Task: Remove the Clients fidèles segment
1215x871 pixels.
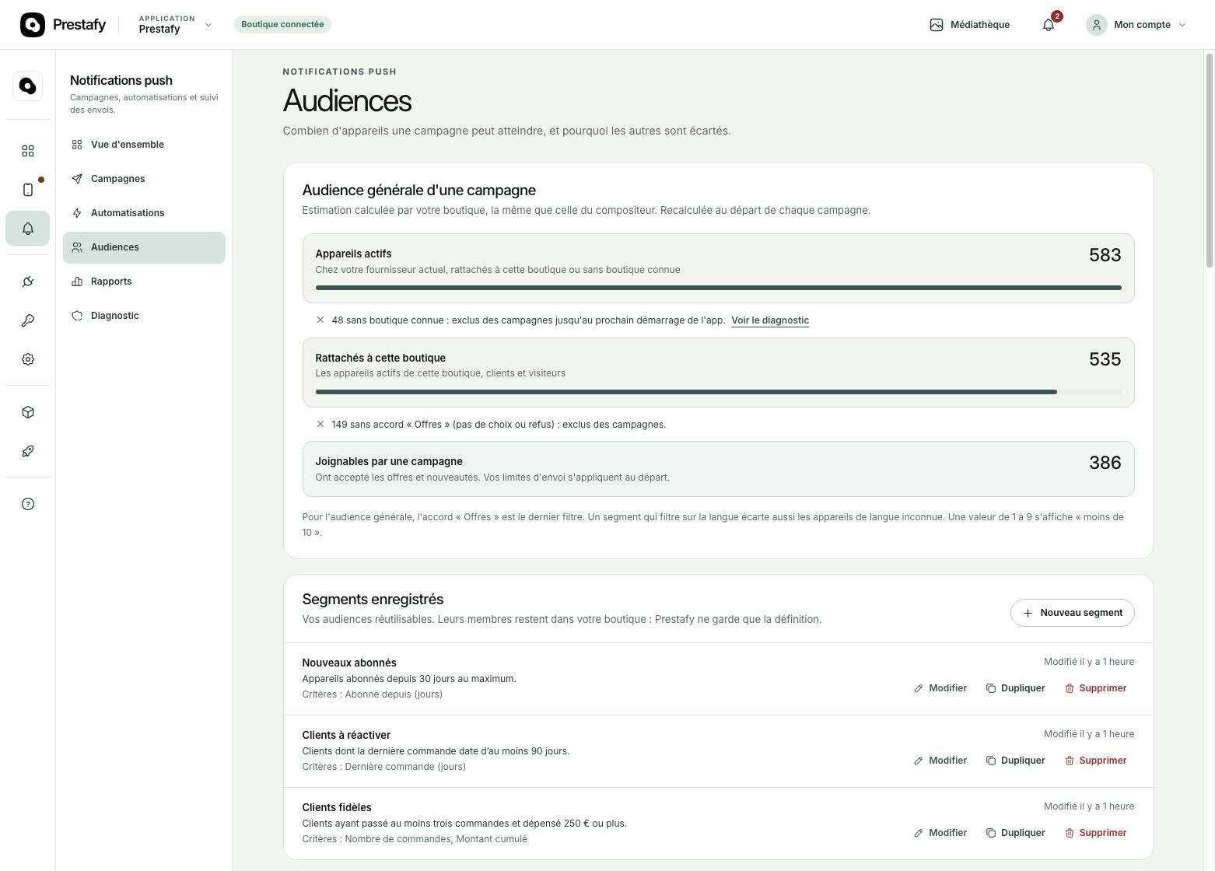Action: click(x=1095, y=833)
